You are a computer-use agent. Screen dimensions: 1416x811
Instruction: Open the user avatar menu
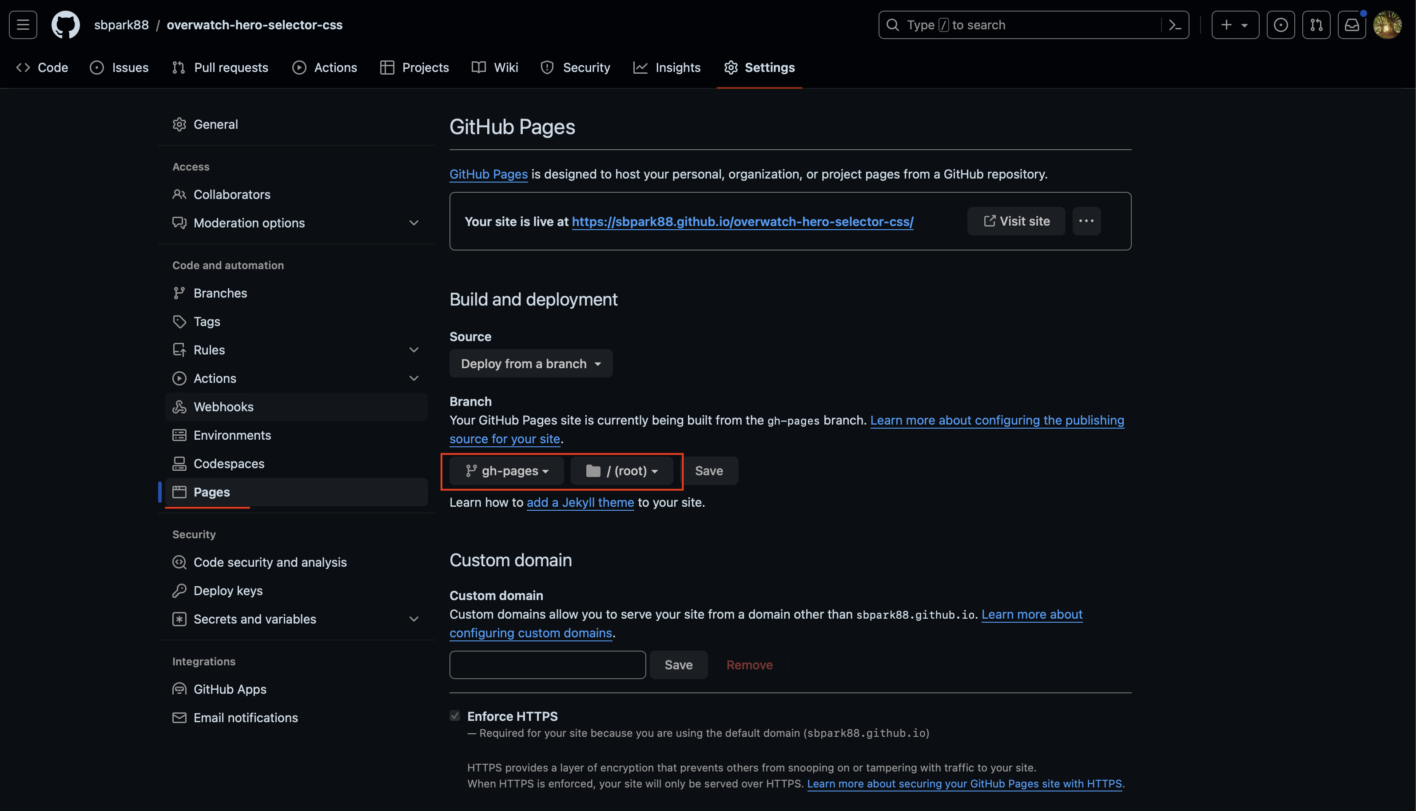(x=1387, y=24)
